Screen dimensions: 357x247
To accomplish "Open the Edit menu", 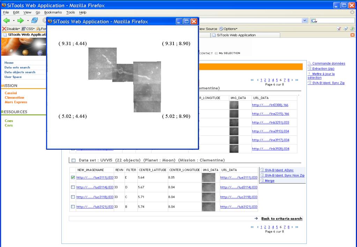I will [16, 12].
